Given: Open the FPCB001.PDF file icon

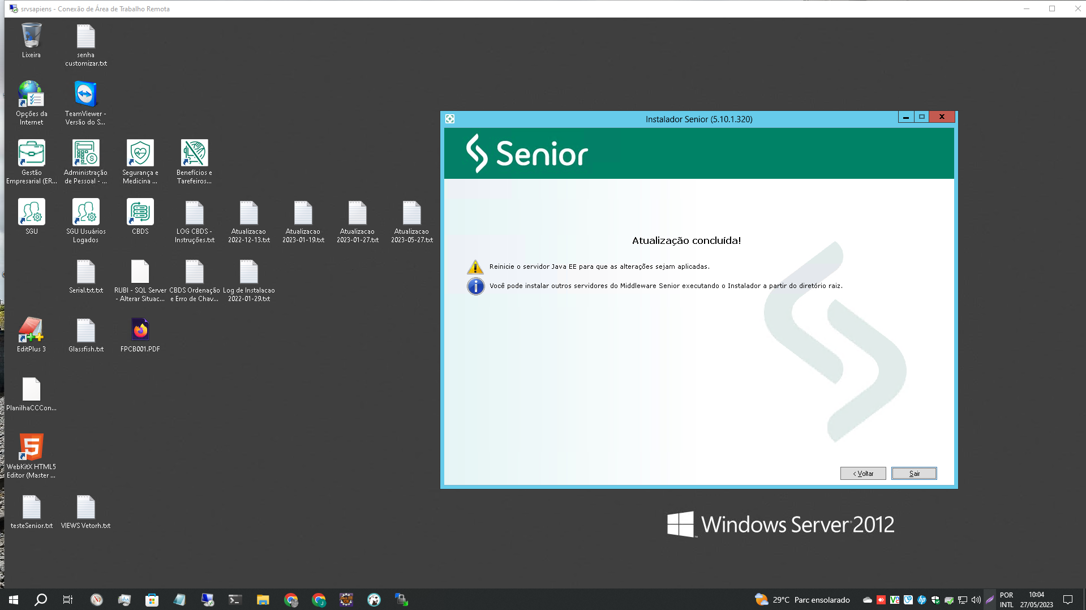Looking at the screenshot, I should point(140,334).
